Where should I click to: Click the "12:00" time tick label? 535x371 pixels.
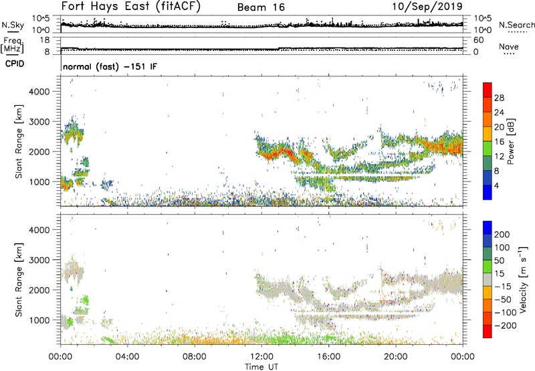coord(261,357)
